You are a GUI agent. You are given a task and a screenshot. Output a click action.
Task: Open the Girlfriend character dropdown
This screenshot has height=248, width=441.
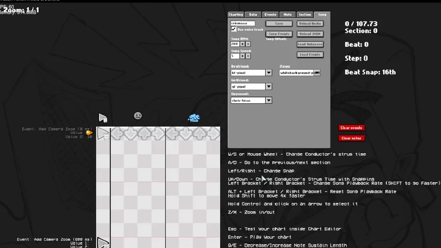269,86
